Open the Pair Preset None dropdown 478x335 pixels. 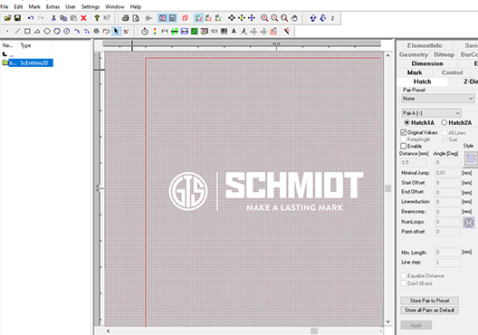pyautogui.click(x=438, y=99)
